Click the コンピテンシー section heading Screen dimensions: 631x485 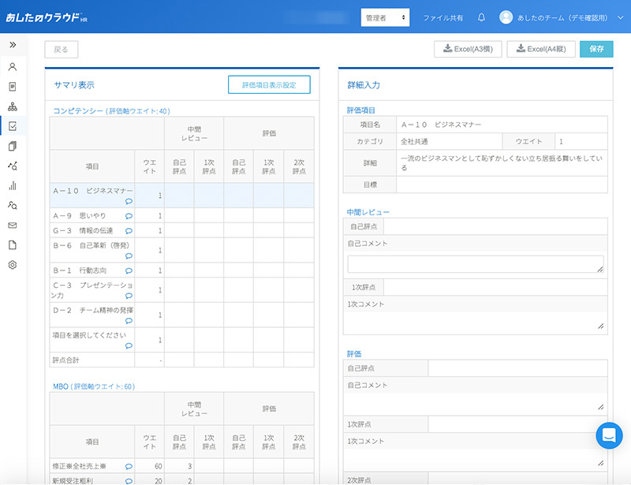(x=111, y=111)
